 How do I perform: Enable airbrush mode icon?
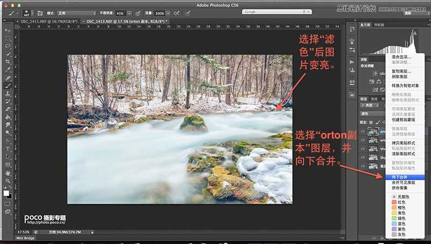point(177,13)
